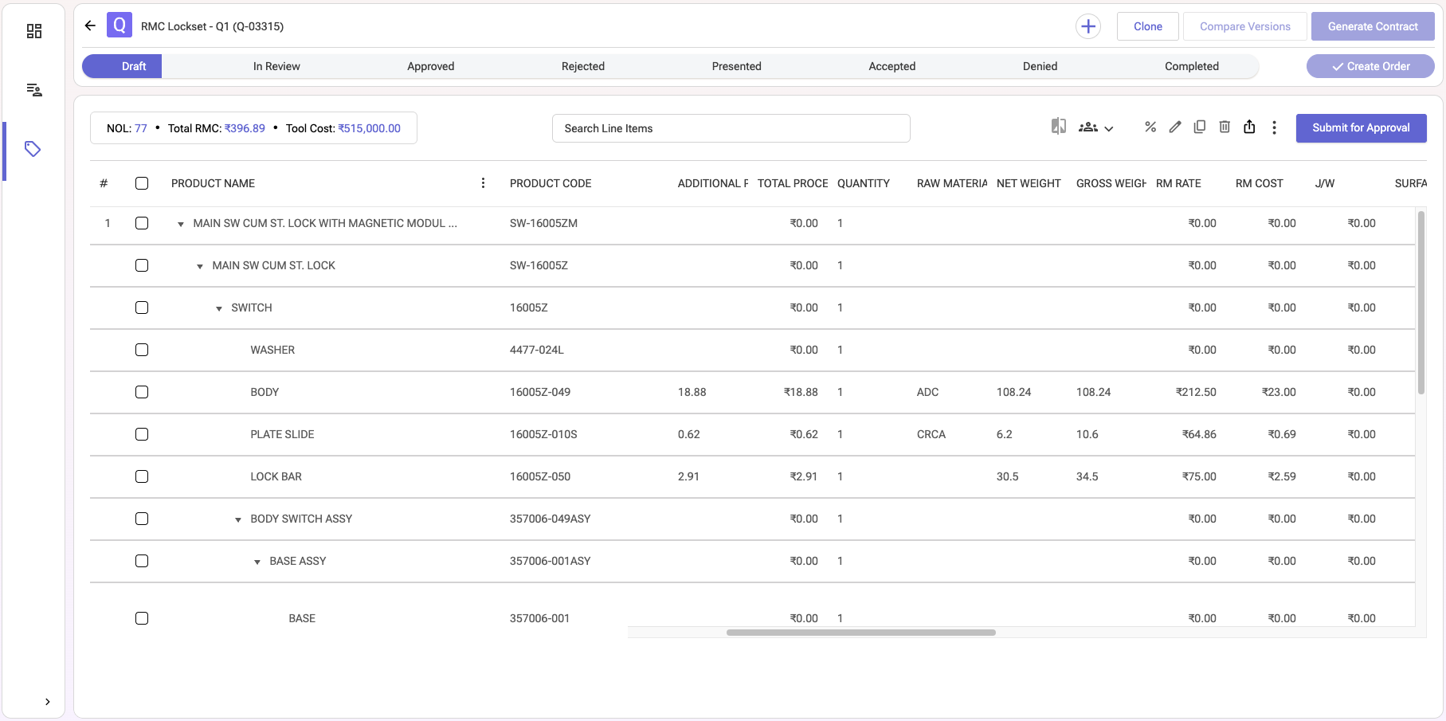Open the percent discount tool
This screenshot has width=1446, height=721.
click(x=1150, y=127)
